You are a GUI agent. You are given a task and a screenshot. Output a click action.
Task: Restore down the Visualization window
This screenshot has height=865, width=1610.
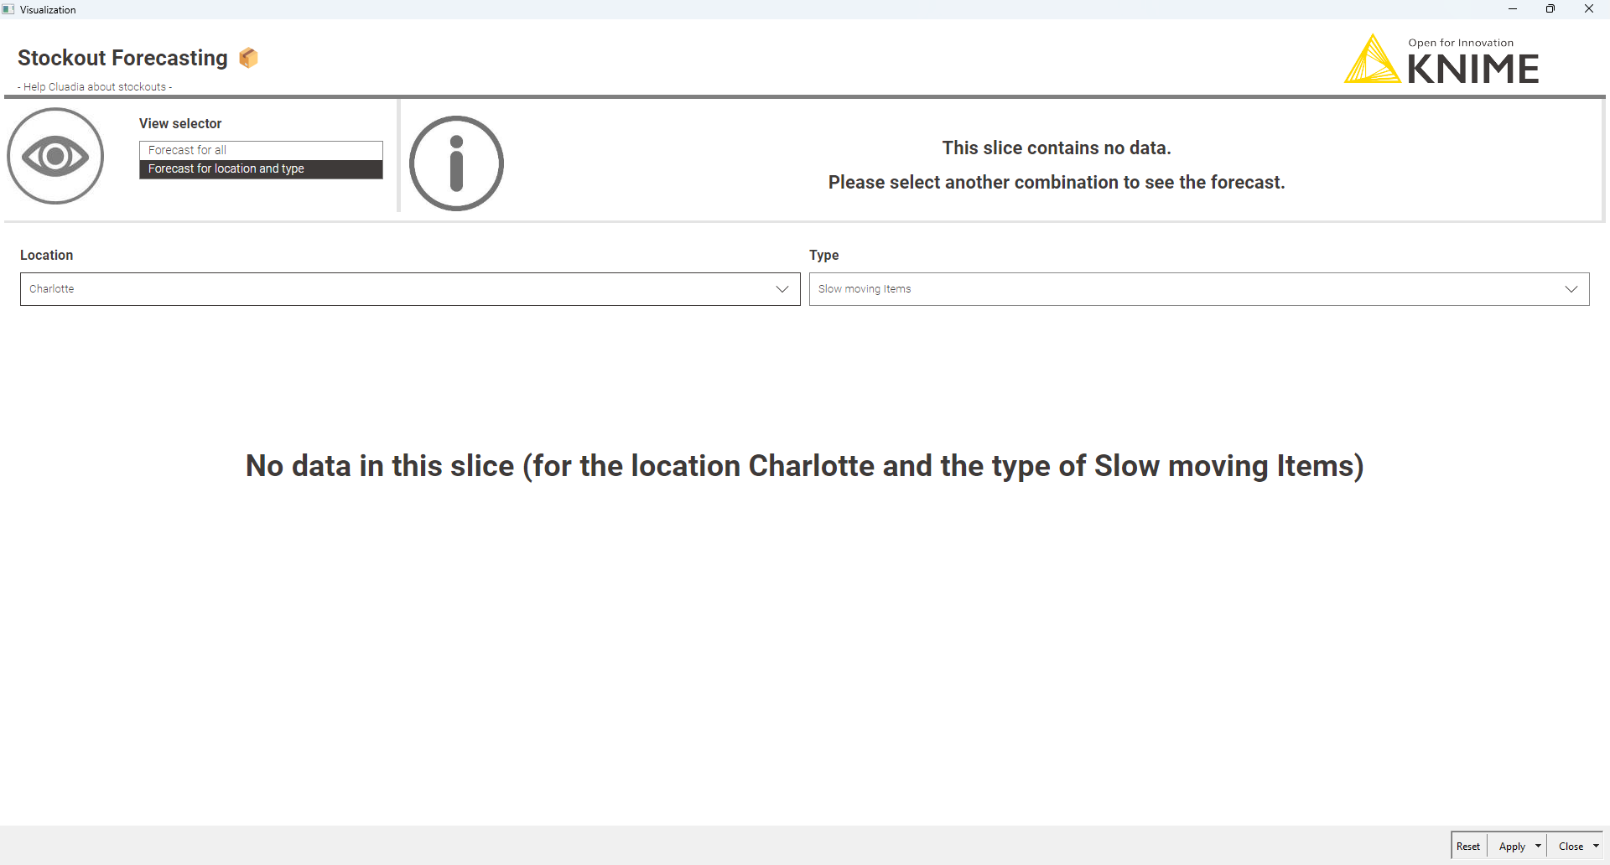(x=1550, y=9)
